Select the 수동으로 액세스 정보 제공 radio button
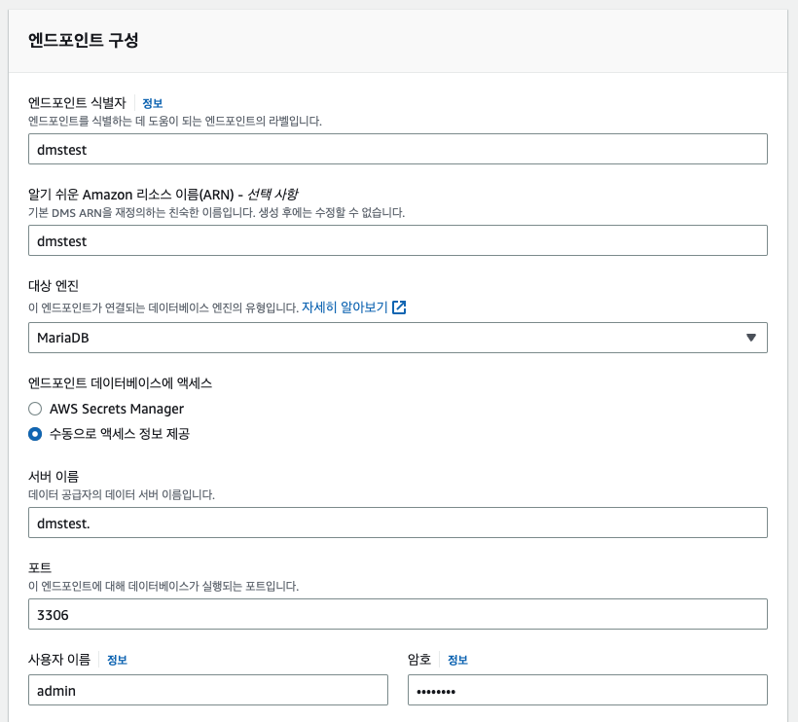The image size is (798, 722). [x=35, y=434]
